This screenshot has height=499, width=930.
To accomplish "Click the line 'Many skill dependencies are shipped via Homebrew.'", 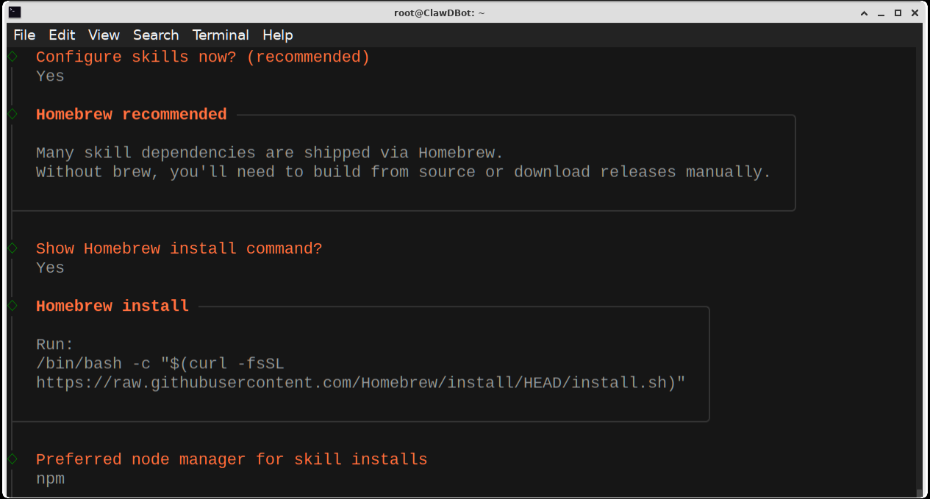I will (x=270, y=153).
